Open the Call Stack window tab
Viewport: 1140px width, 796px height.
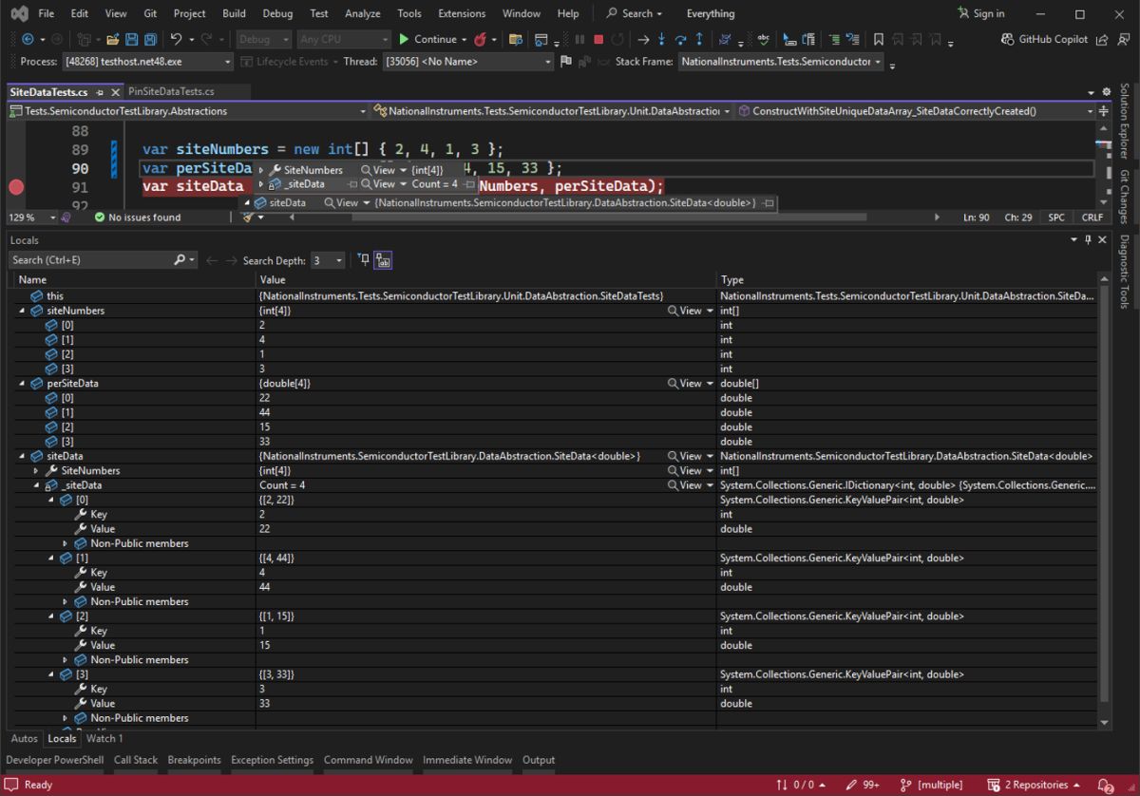[136, 760]
